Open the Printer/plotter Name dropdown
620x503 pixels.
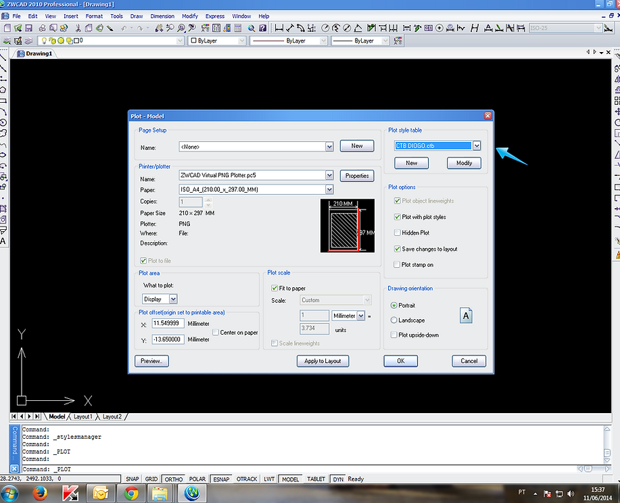click(329, 175)
